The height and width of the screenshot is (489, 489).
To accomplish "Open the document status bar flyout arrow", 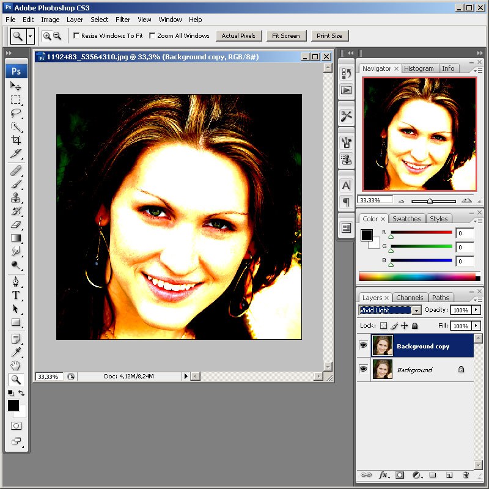I will 186,376.
